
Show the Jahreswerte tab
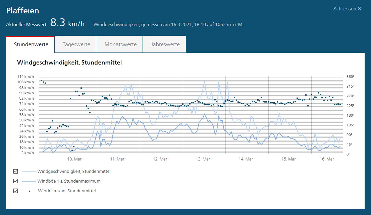(165, 44)
